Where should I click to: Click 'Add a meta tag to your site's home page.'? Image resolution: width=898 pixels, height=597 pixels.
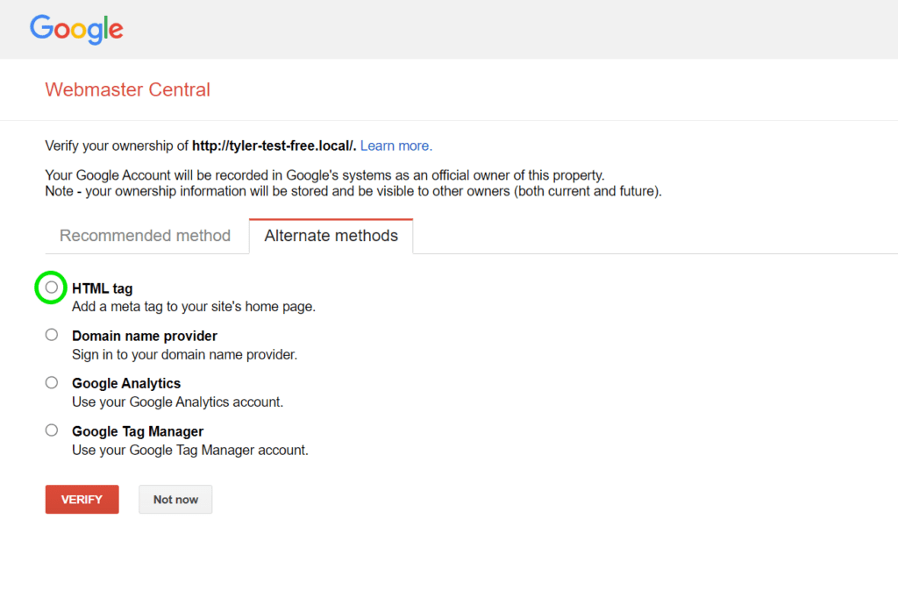click(194, 307)
